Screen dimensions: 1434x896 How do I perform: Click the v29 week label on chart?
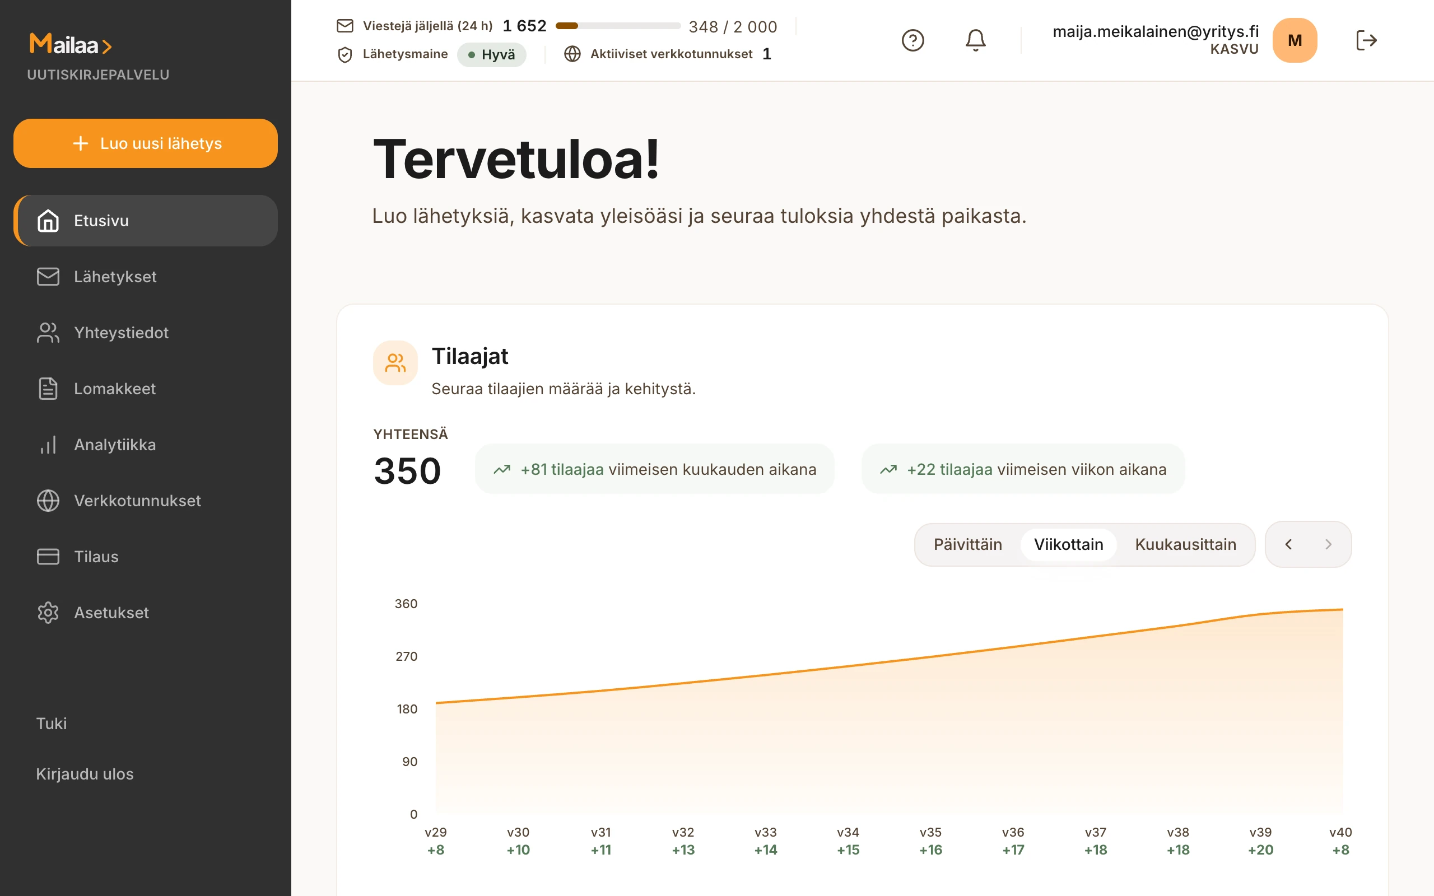[436, 832]
